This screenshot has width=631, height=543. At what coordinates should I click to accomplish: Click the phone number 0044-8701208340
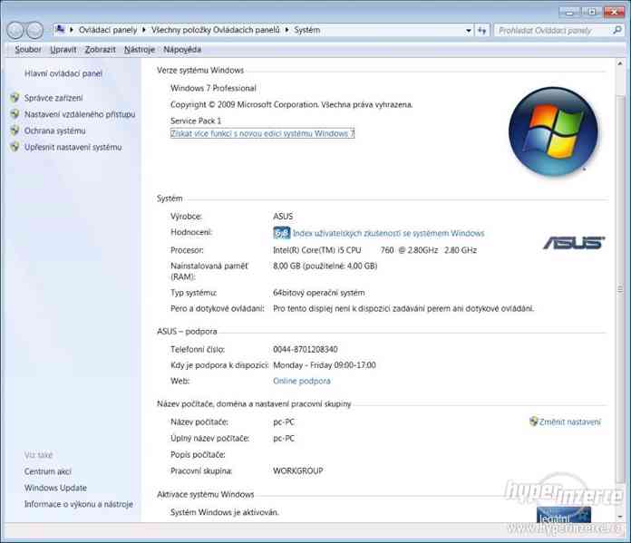pyautogui.click(x=305, y=349)
